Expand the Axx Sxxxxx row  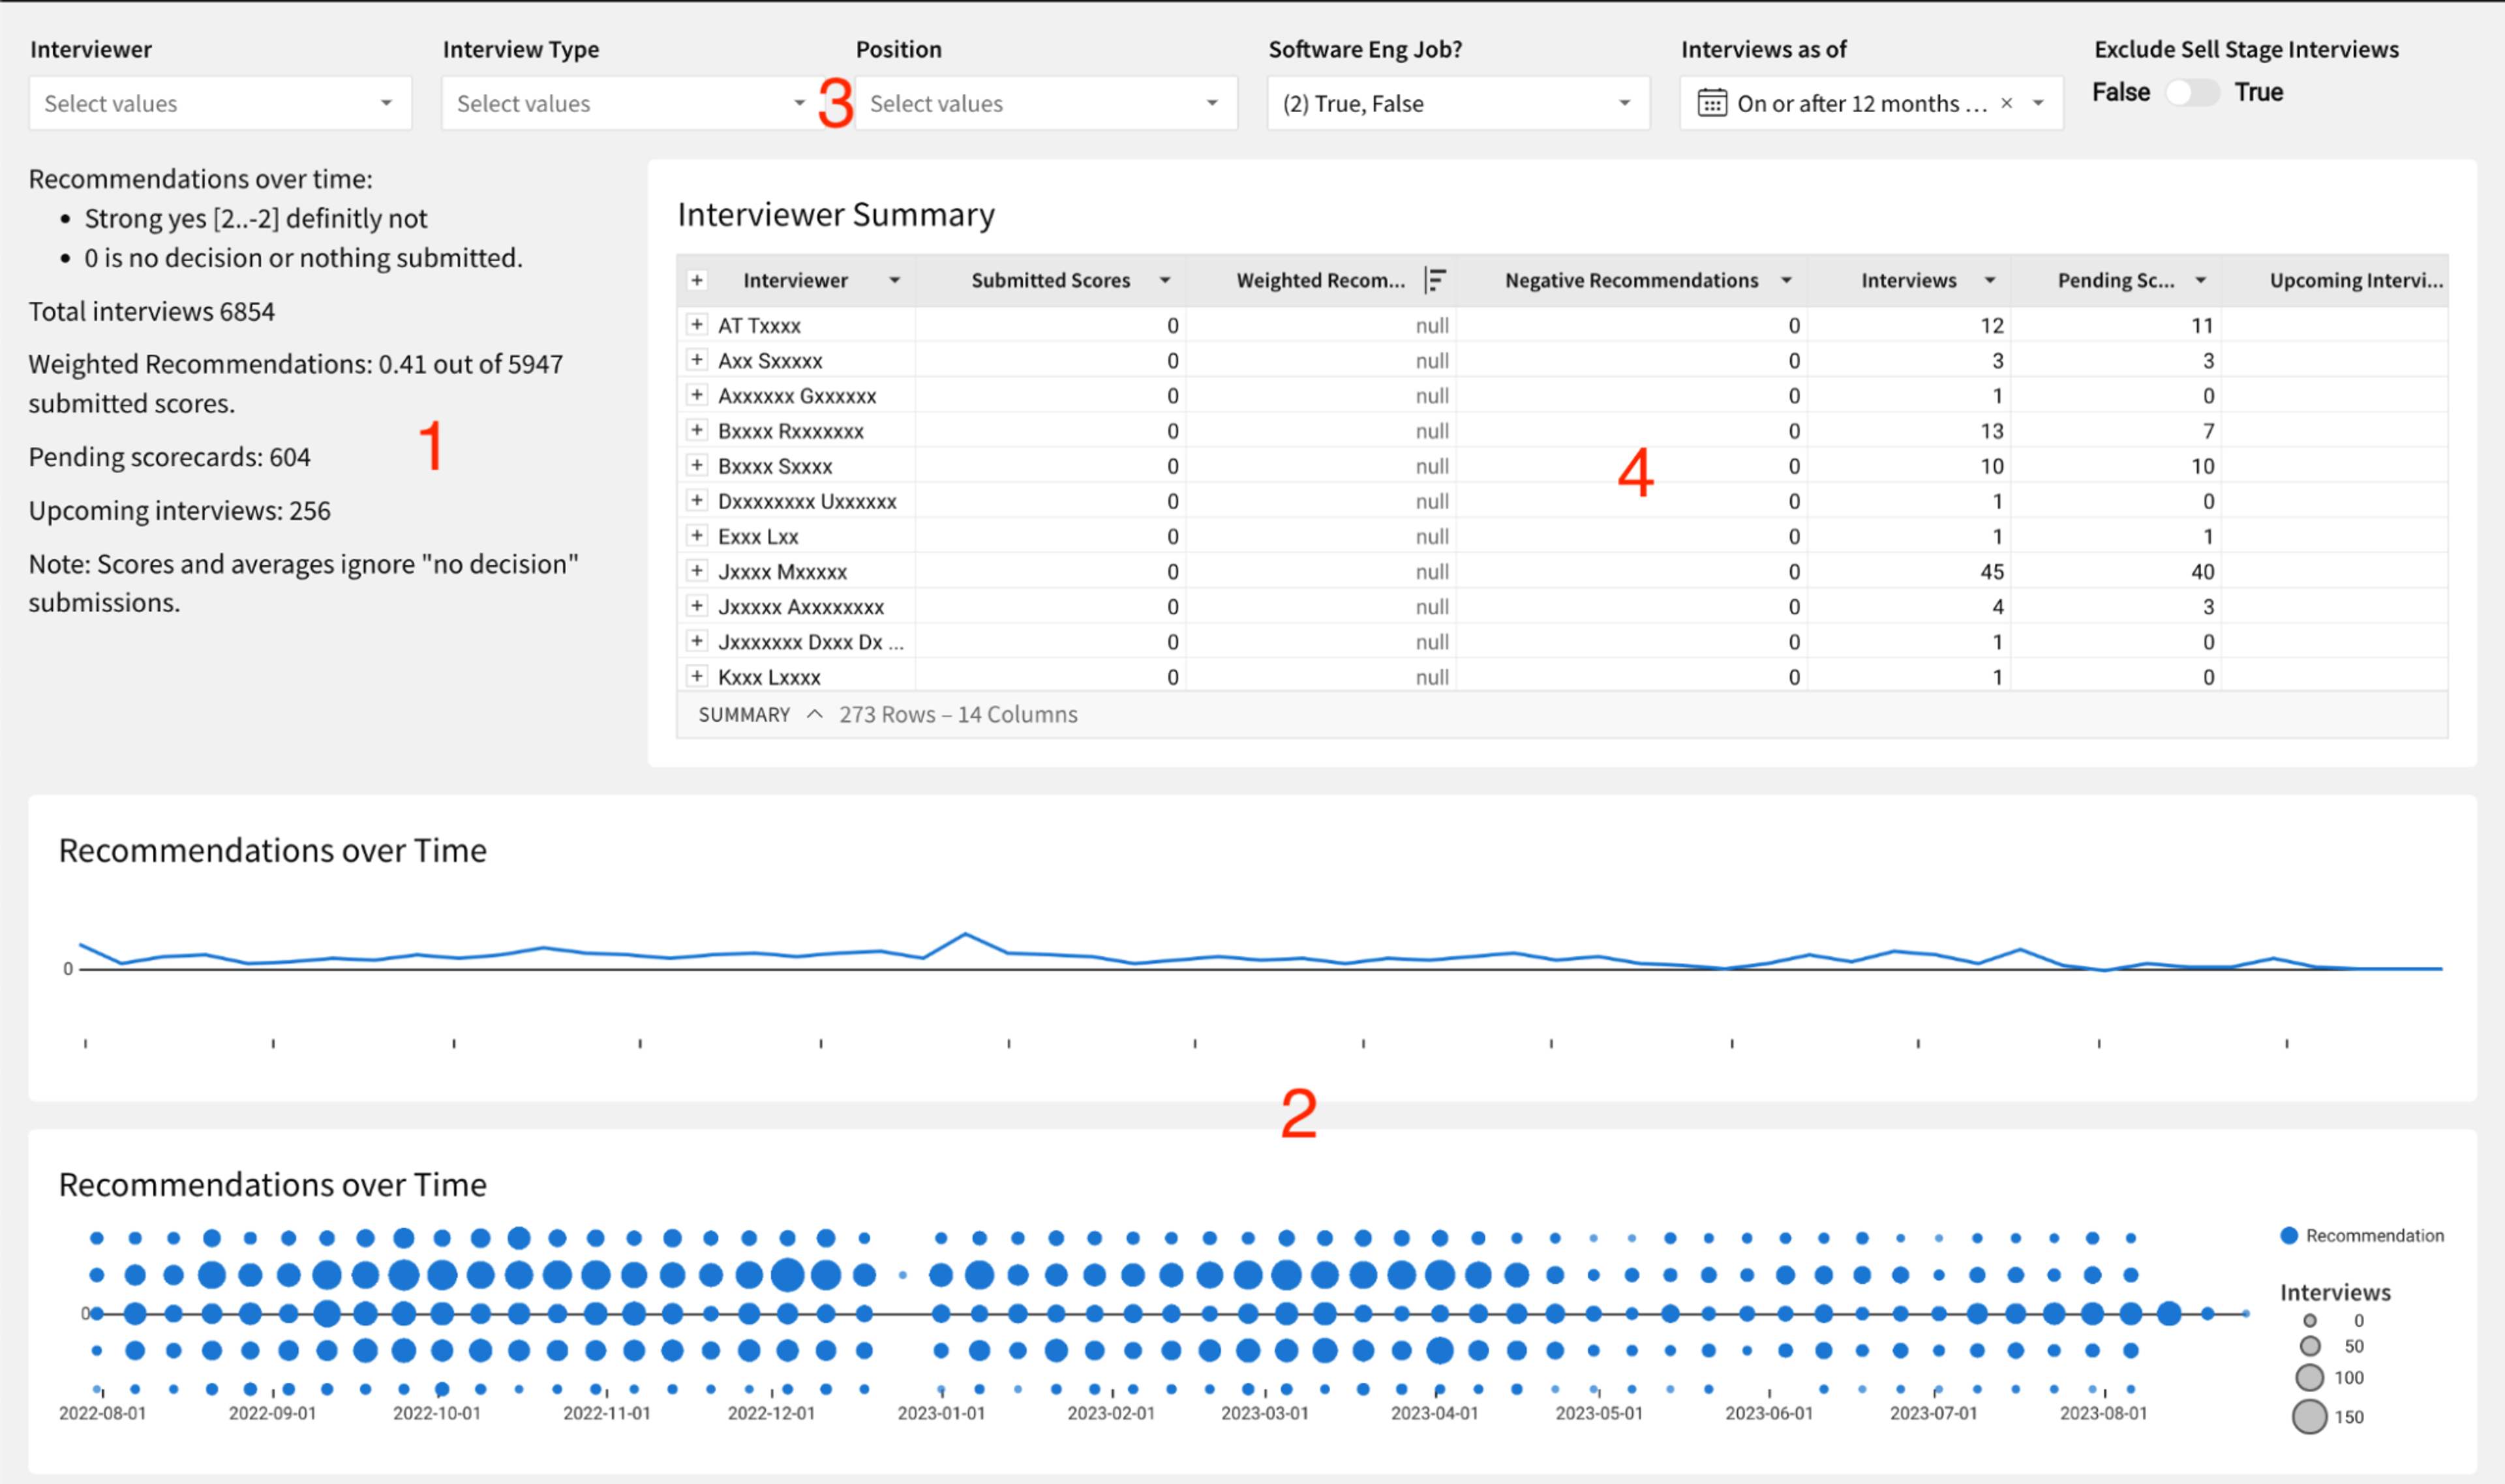click(x=697, y=359)
